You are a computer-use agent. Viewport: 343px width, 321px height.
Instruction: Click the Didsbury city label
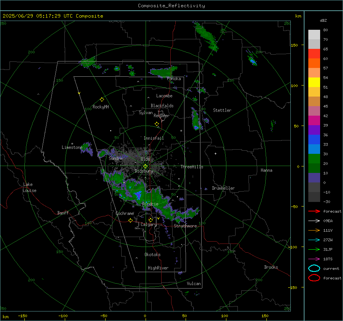click(x=144, y=171)
